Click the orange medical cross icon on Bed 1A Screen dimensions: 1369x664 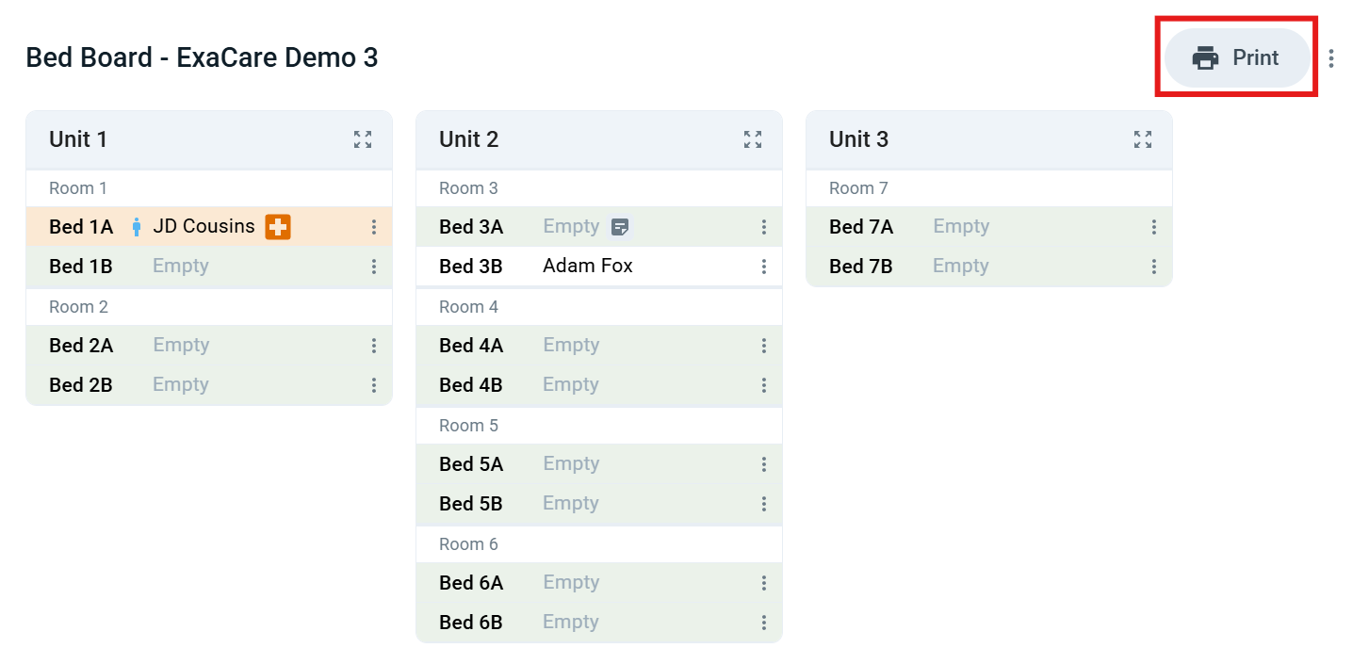pyautogui.click(x=278, y=227)
